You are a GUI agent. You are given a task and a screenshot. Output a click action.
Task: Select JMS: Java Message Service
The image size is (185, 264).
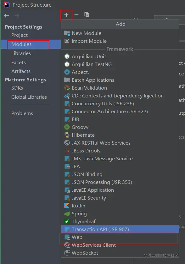click(120, 158)
